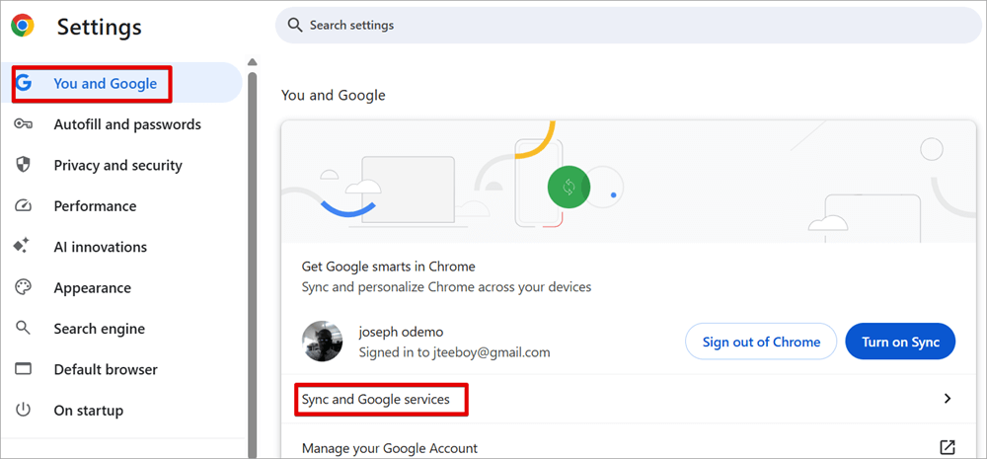The height and width of the screenshot is (459, 987).
Task: Select Autofill and passwords menu item
Action: (x=127, y=124)
